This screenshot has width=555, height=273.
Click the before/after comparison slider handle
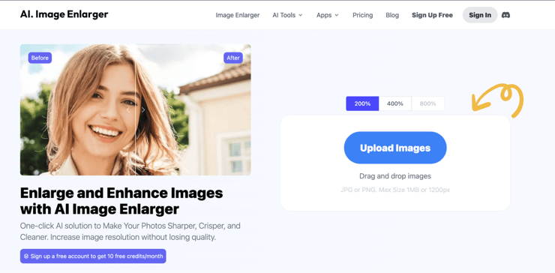(x=136, y=110)
